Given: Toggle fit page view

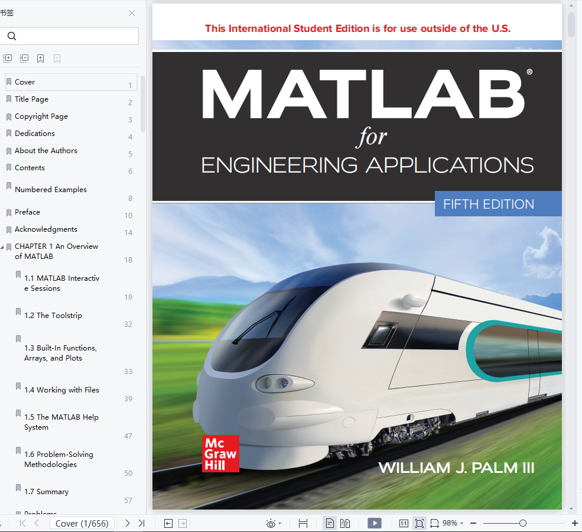Looking at the screenshot, I should coord(420,524).
